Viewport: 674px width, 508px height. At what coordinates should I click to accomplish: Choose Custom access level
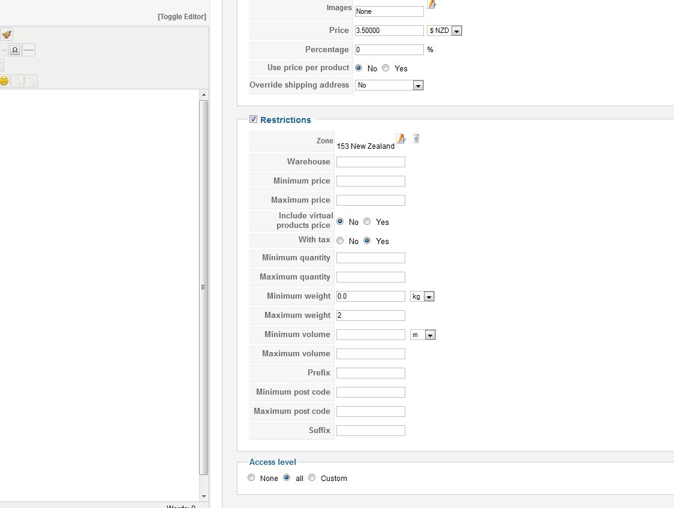pos(312,477)
